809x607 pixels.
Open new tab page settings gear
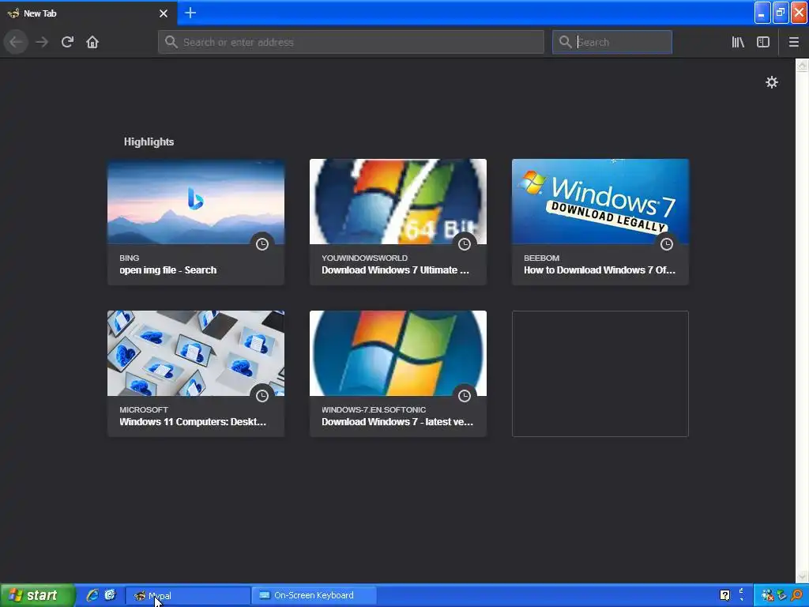pyautogui.click(x=771, y=82)
